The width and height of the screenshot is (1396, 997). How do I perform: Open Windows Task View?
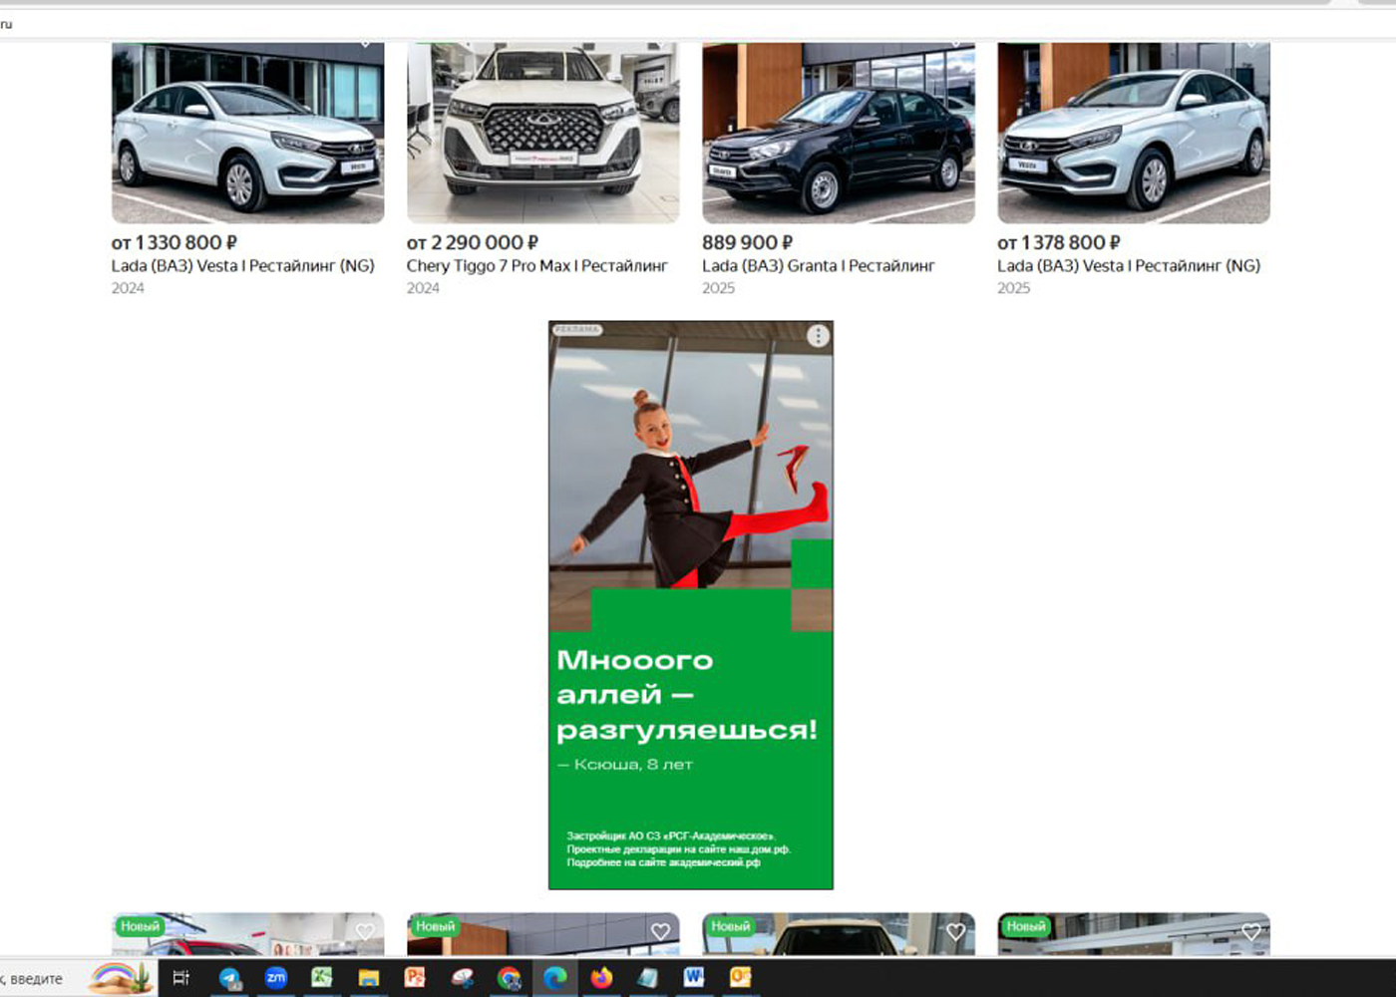[180, 978]
